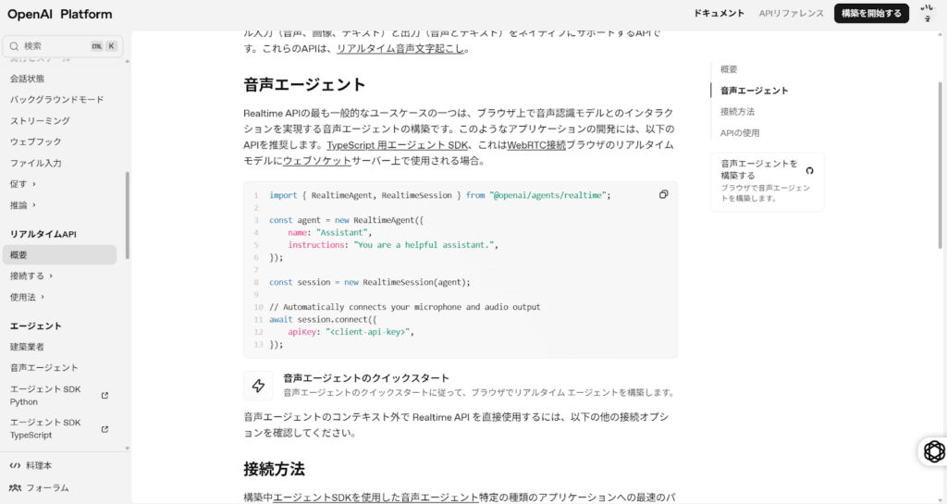Image resolution: width=947 pixels, height=504 pixels.
Task: Follow エージェントSDKを使用した音声エージェント link
Action: pyautogui.click(x=375, y=498)
